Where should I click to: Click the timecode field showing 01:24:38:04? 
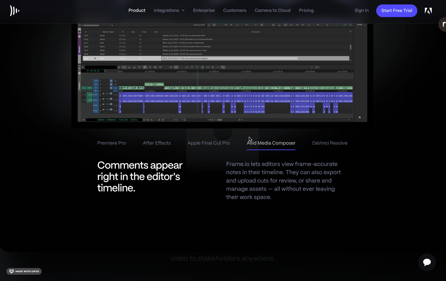[x=93, y=71]
